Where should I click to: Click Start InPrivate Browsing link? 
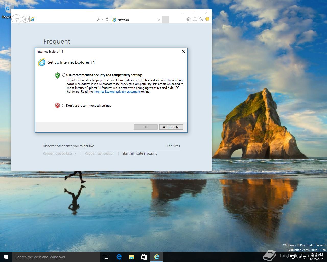[x=140, y=154]
